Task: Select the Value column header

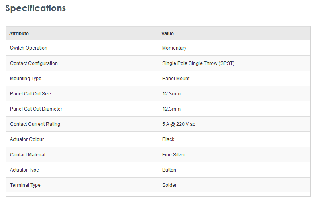Action: point(167,34)
